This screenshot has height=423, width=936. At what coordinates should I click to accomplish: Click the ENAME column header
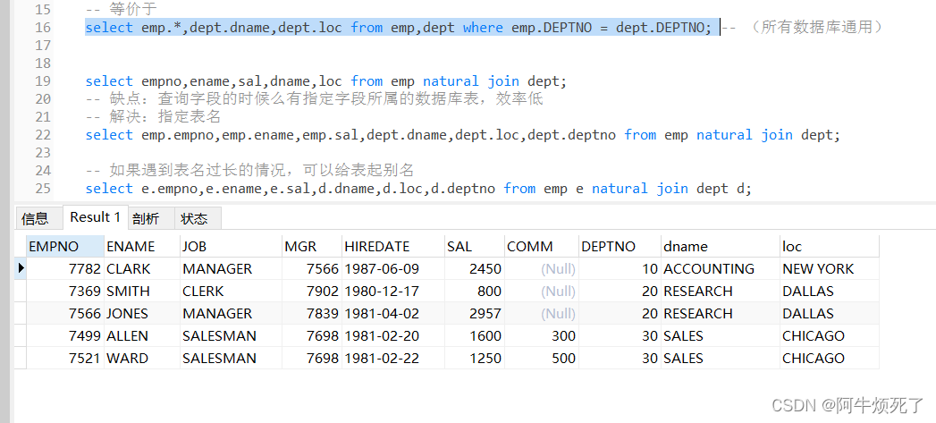pyautogui.click(x=142, y=246)
